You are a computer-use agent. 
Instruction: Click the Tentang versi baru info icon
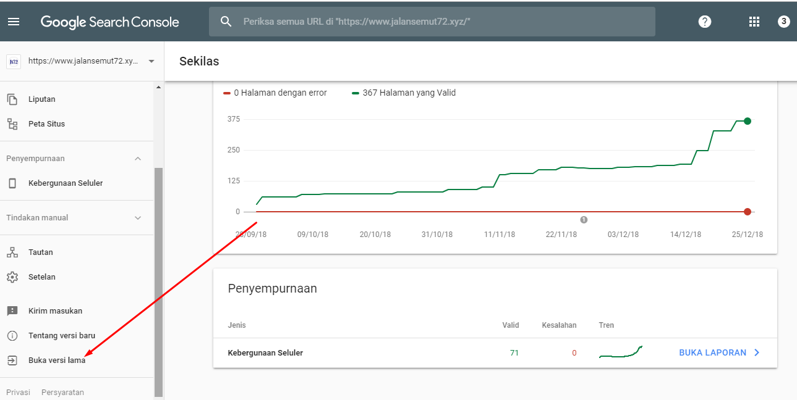12,335
